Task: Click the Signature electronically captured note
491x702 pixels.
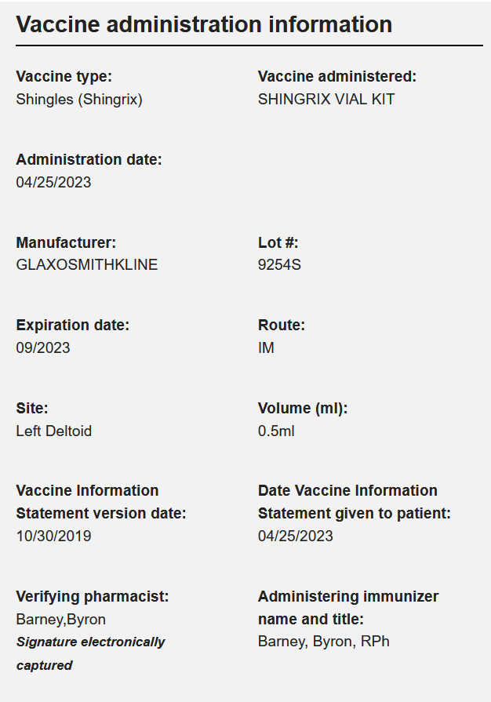Action: coord(90,653)
